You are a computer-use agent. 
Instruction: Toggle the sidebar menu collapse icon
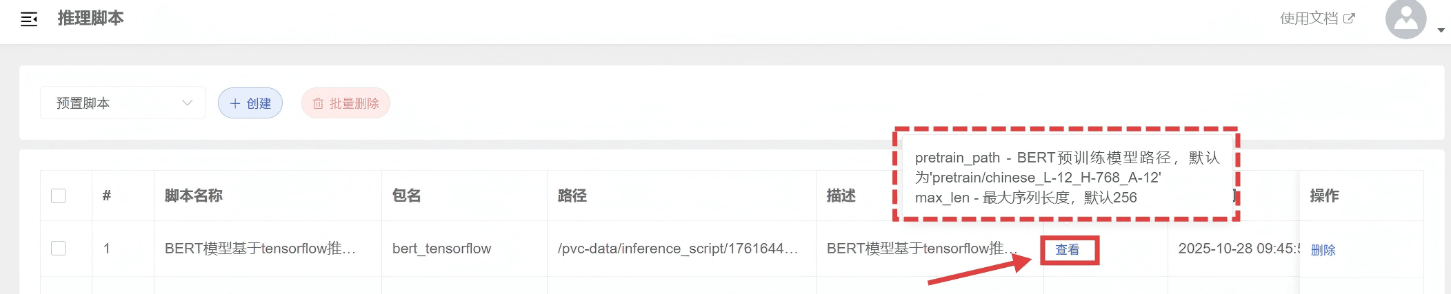coord(29,19)
